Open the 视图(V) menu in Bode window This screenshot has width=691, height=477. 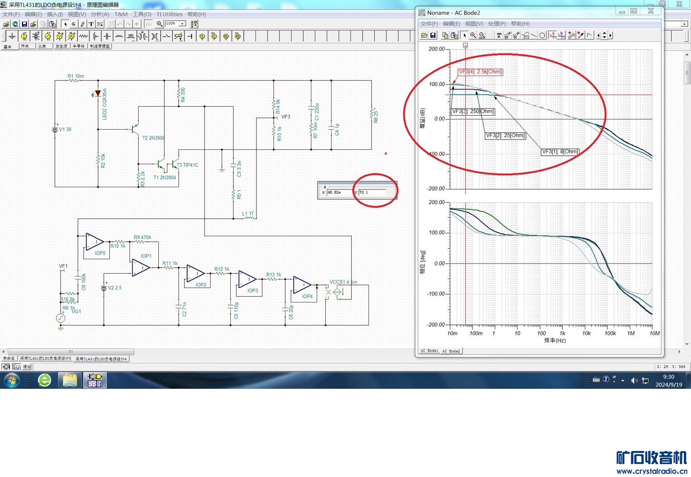click(x=474, y=23)
